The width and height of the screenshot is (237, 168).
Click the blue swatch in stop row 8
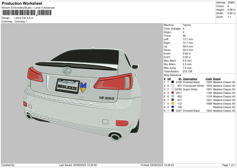(173, 107)
